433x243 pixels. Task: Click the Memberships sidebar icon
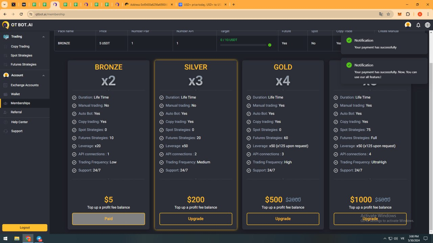5,103
